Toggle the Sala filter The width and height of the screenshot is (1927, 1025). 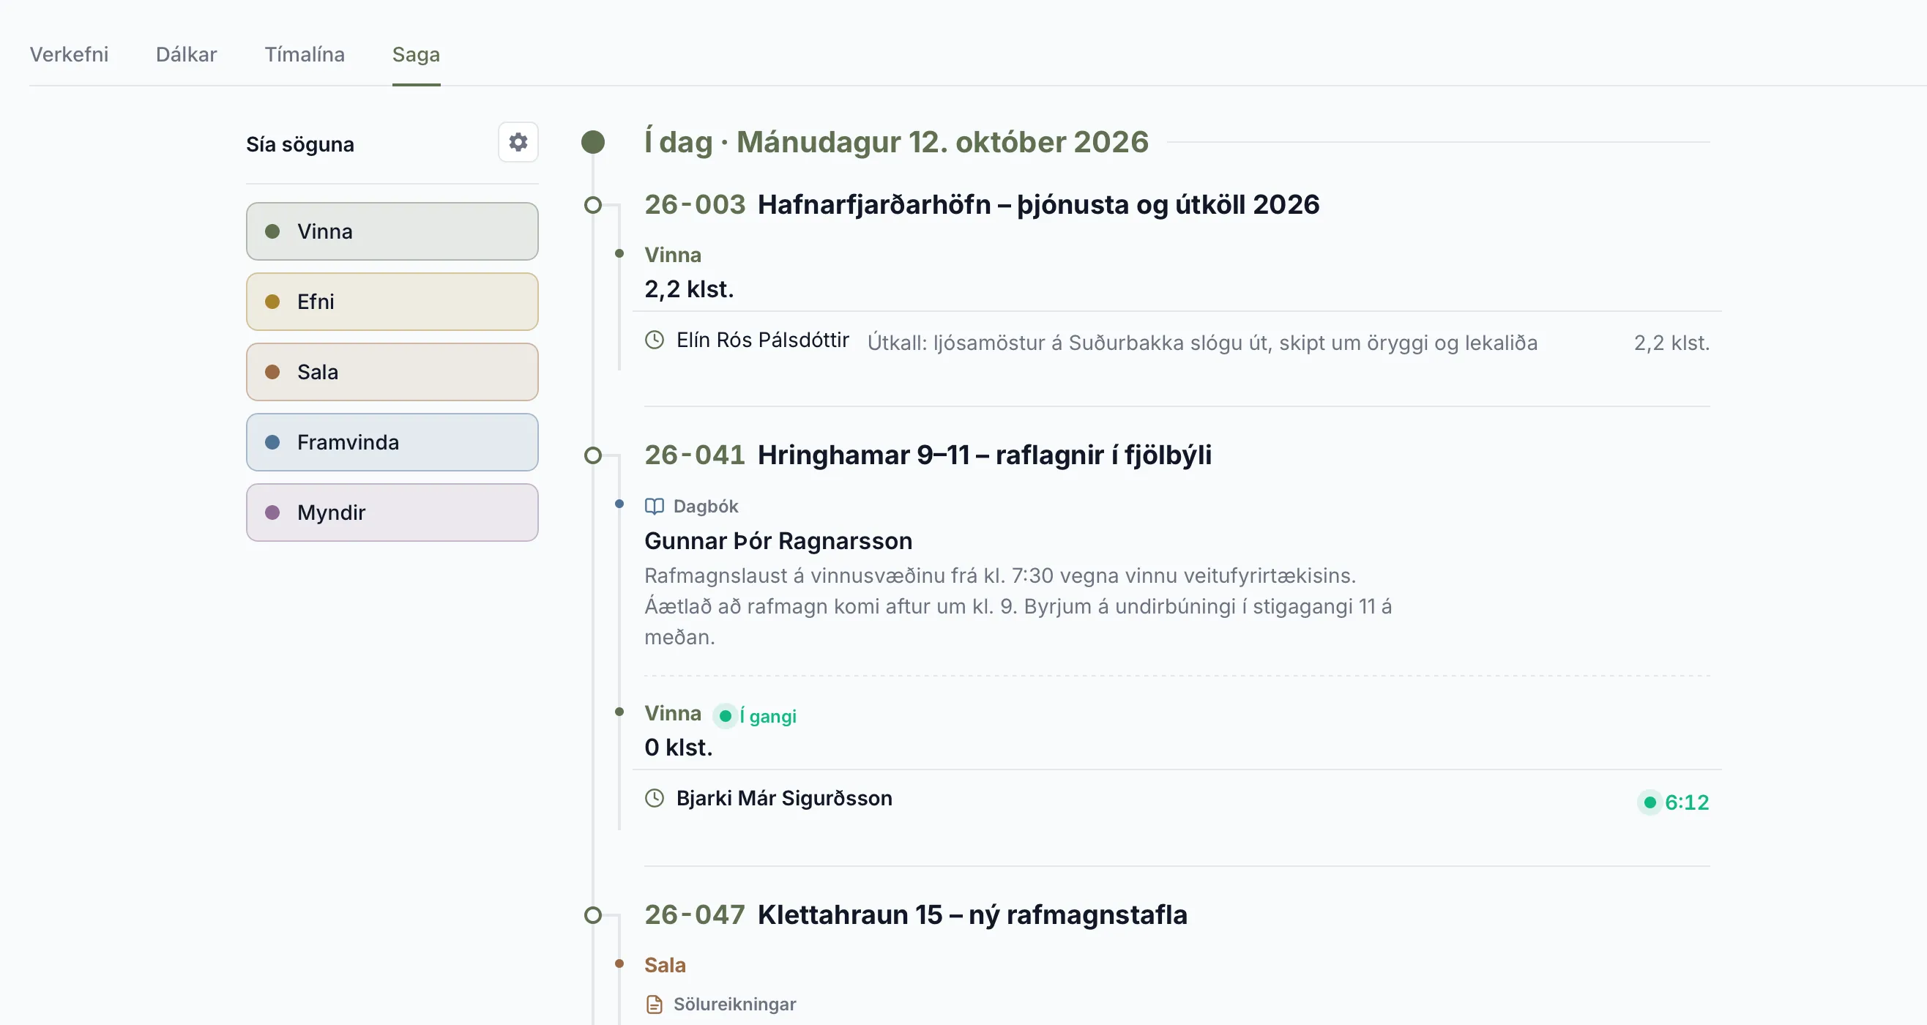pyautogui.click(x=392, y=372)
